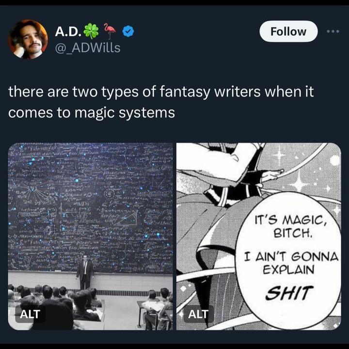Show ALT text for the blackboard photo

point(30,314)
